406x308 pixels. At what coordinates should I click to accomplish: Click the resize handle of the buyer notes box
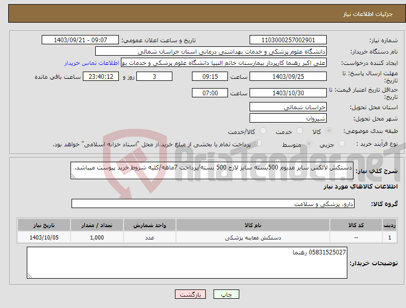(x=30, y=276)
